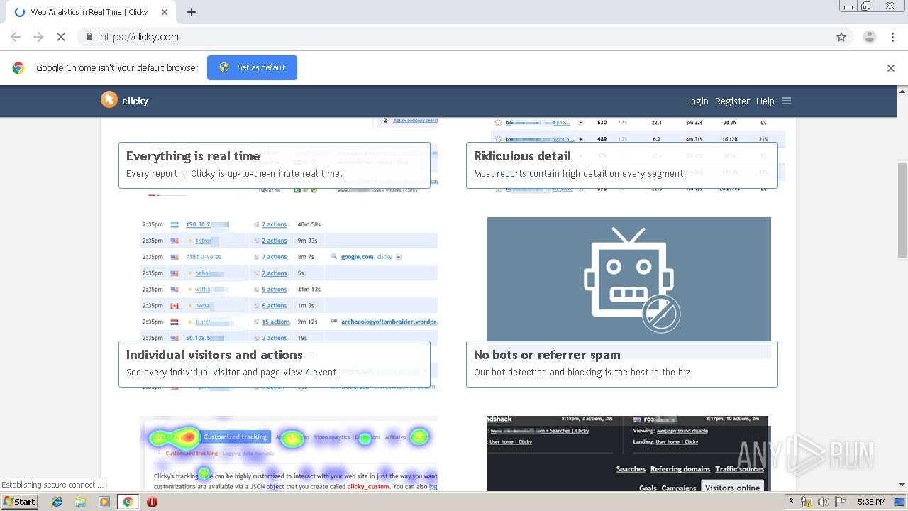
Task: Click the Traffic sources link
Action: [739, 469]
